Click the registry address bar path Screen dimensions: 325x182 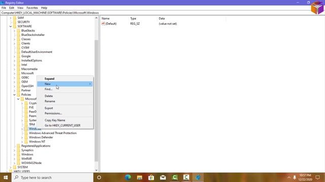pyautogui.click(x=50, y=13)
